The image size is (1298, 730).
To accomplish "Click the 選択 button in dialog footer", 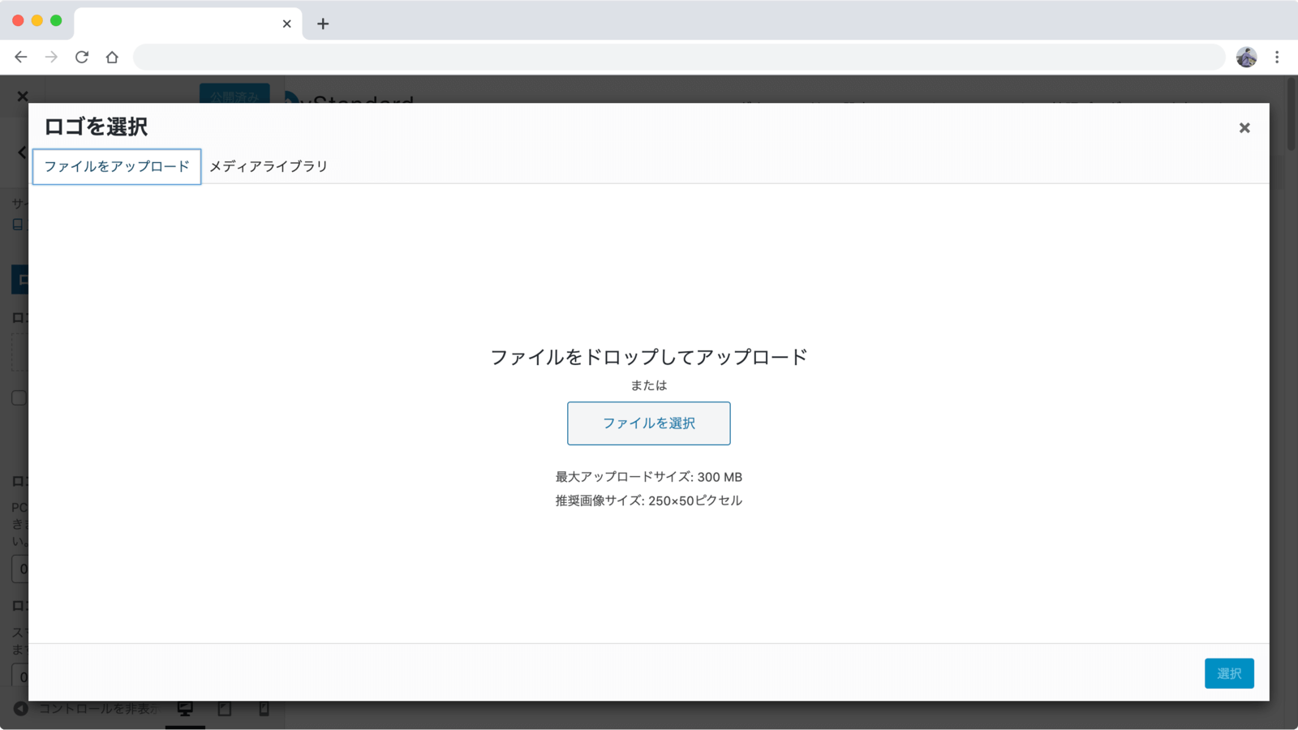I will pyautogui.click(x=1229, y=673).
